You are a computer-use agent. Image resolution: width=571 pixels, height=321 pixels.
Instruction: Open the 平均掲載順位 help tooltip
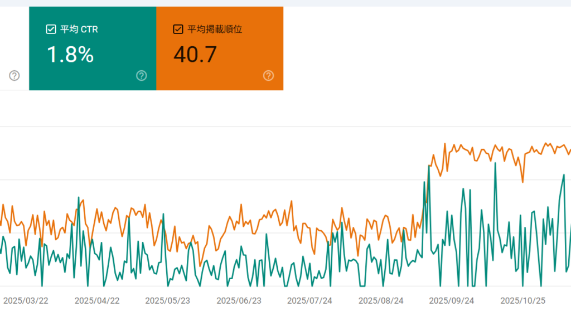pyautogui.click(x=268, y=76)
